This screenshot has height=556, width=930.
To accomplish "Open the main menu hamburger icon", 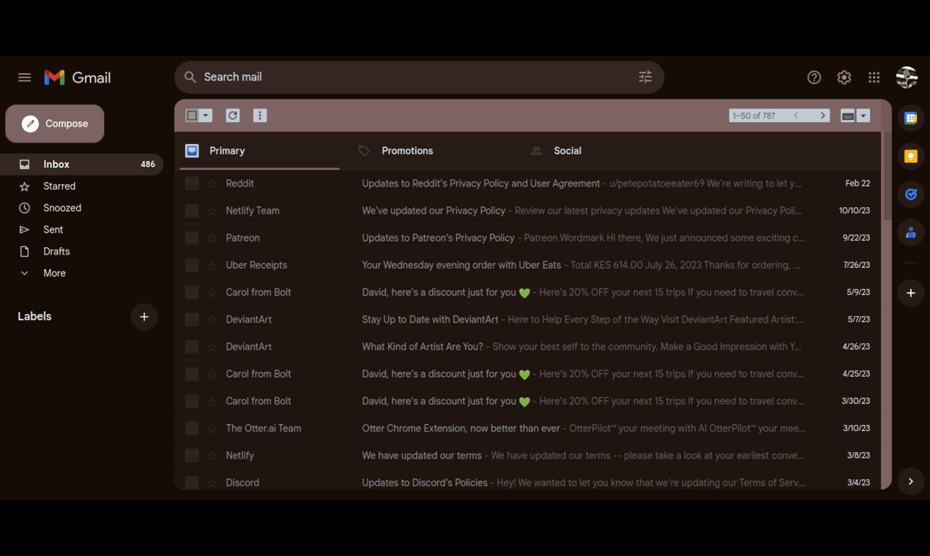I will (24, 78).
